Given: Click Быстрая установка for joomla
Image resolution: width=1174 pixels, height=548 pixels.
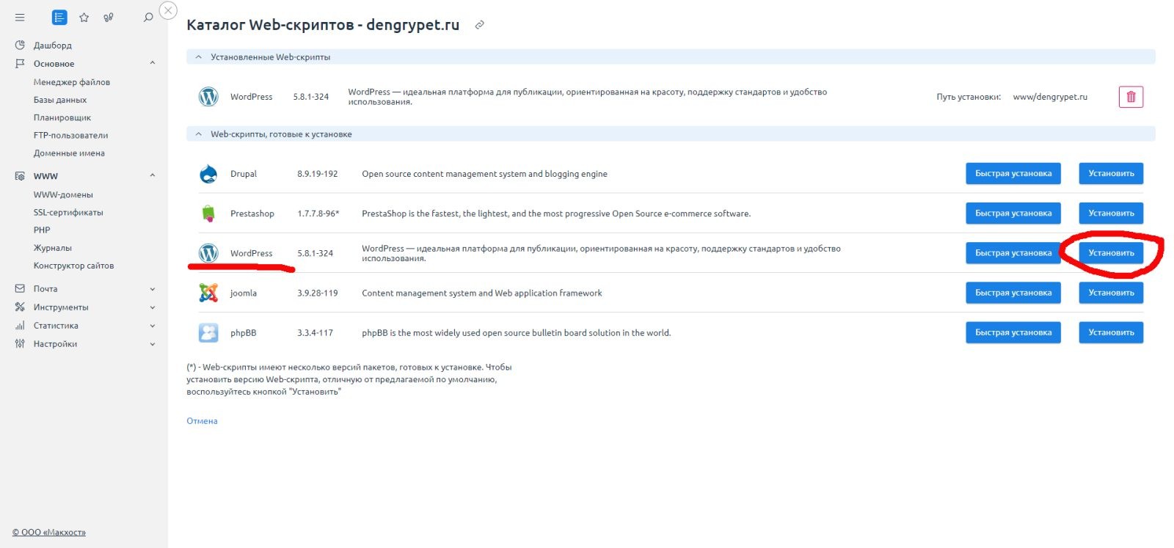Looking at the screenshot, I should (1013, 293).
